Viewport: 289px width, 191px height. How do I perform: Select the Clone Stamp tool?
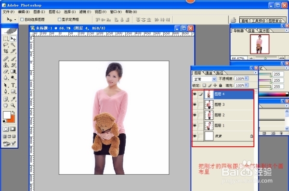pyautogui.click(x=6, y=65)
